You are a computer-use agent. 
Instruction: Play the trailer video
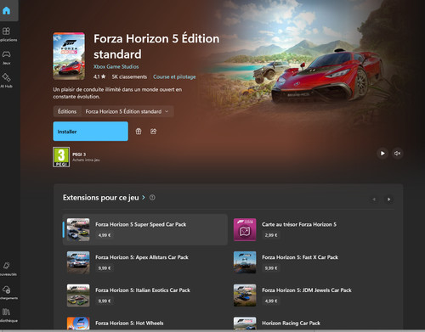click(382, 154)
